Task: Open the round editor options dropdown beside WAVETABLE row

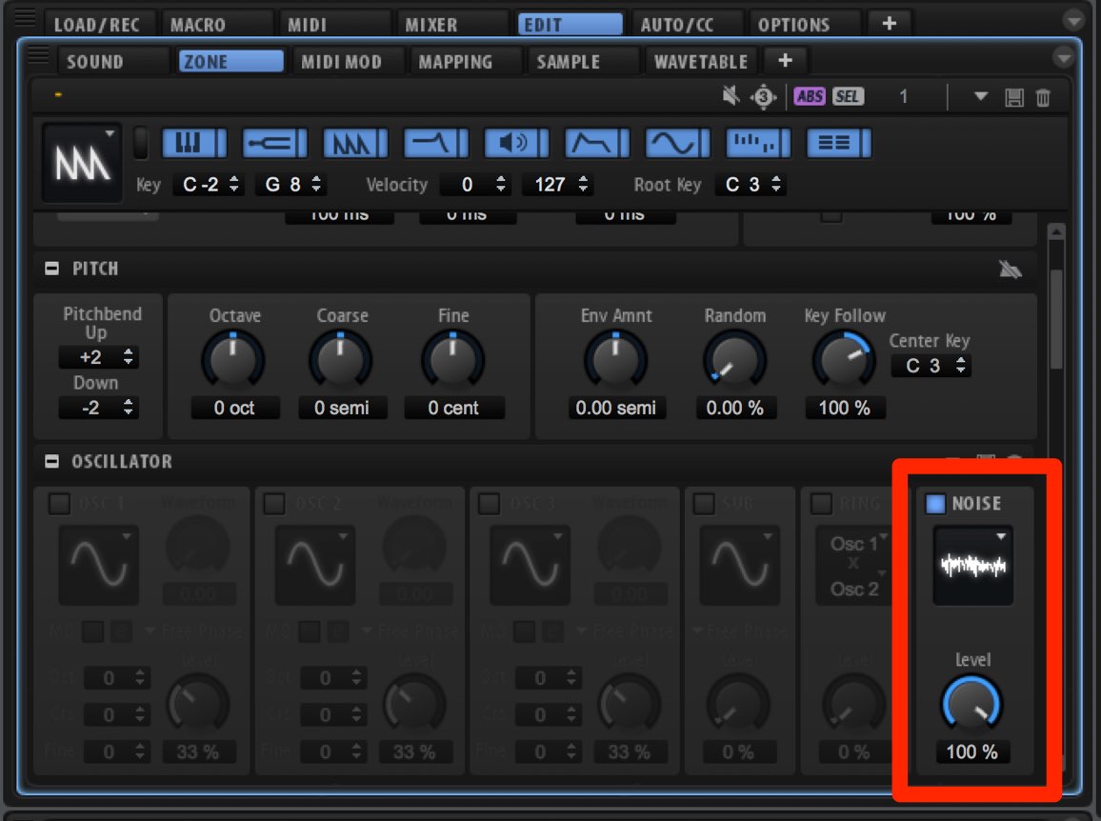Action: pyautogui.click(x=1064, y=57)
